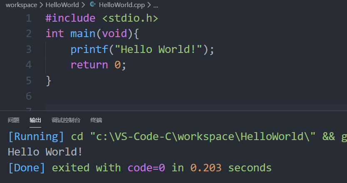Switch to the 问题 panel tab
Image resolution: width=347 pixels, height=183 pixels.
(x=13, y=120)
